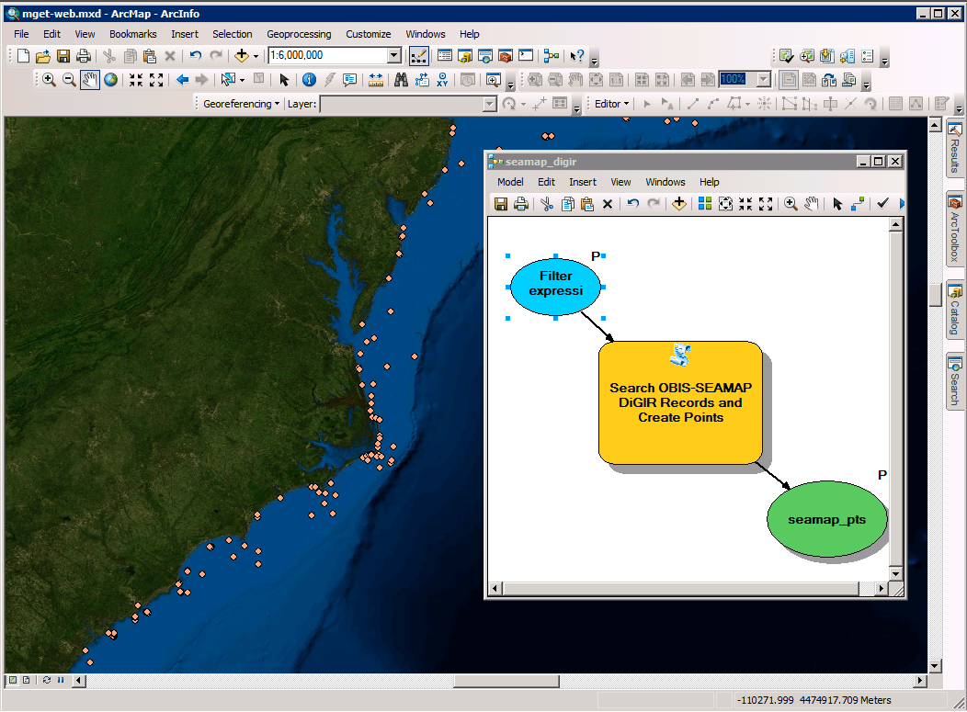The height and width of the screenshot is (712, 967).
Task: Toggle the Select Elements arrow tool
Action: click(284, 80)
